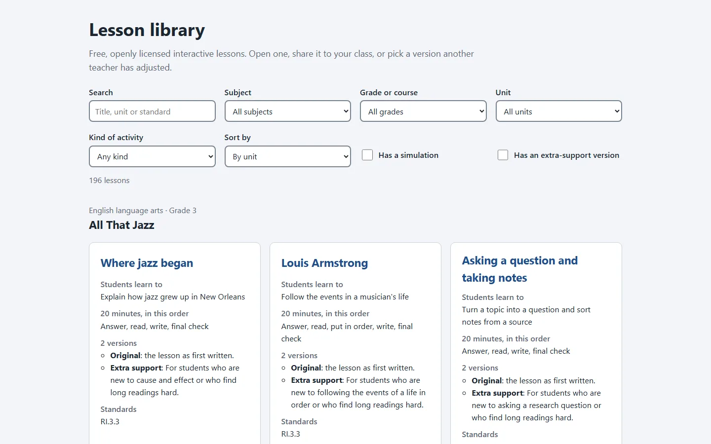
Task: Open the Kind of activity dropdown
Action: 152,156
